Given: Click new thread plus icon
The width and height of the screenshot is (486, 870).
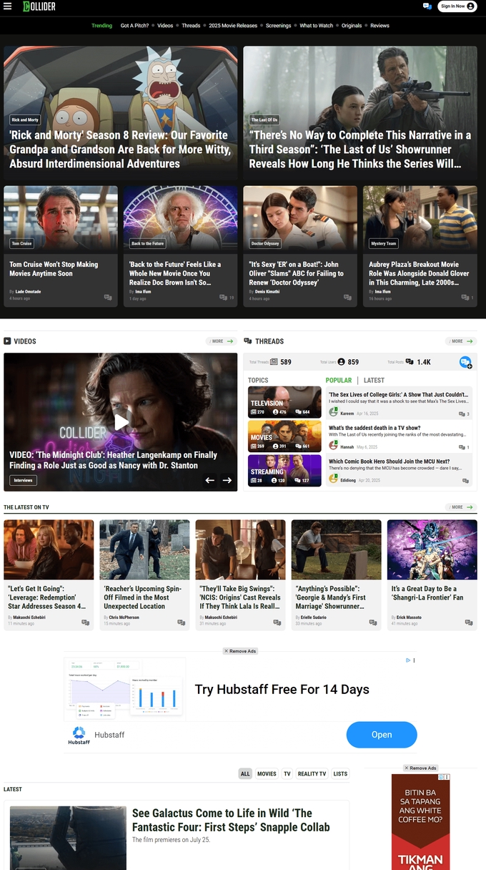Looking at the screenshot, I should (465, 362).
